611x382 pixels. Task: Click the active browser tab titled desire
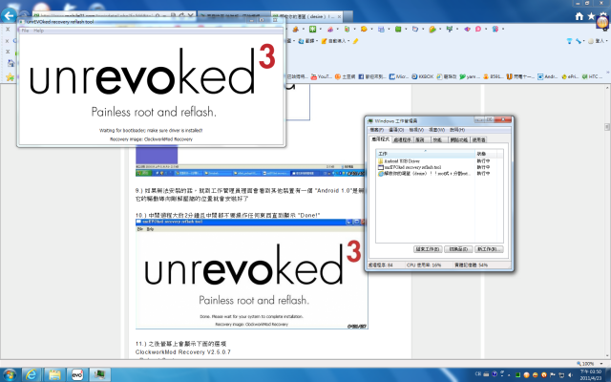305,16
